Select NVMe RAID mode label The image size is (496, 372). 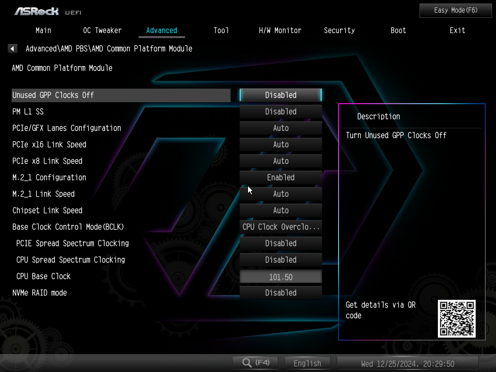coord(40,293)
